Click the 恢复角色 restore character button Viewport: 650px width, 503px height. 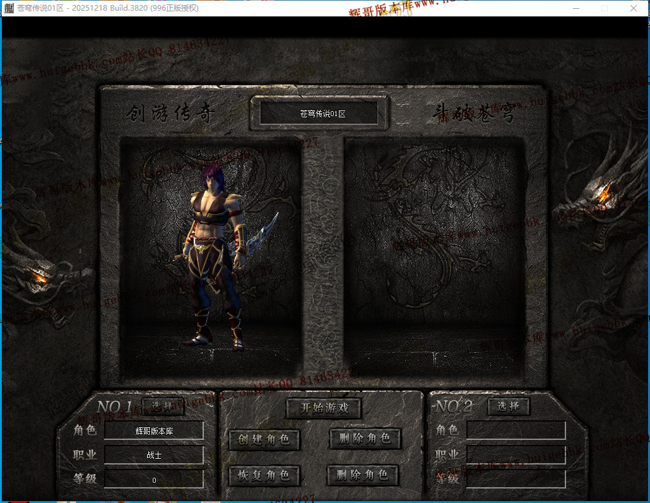264,475
